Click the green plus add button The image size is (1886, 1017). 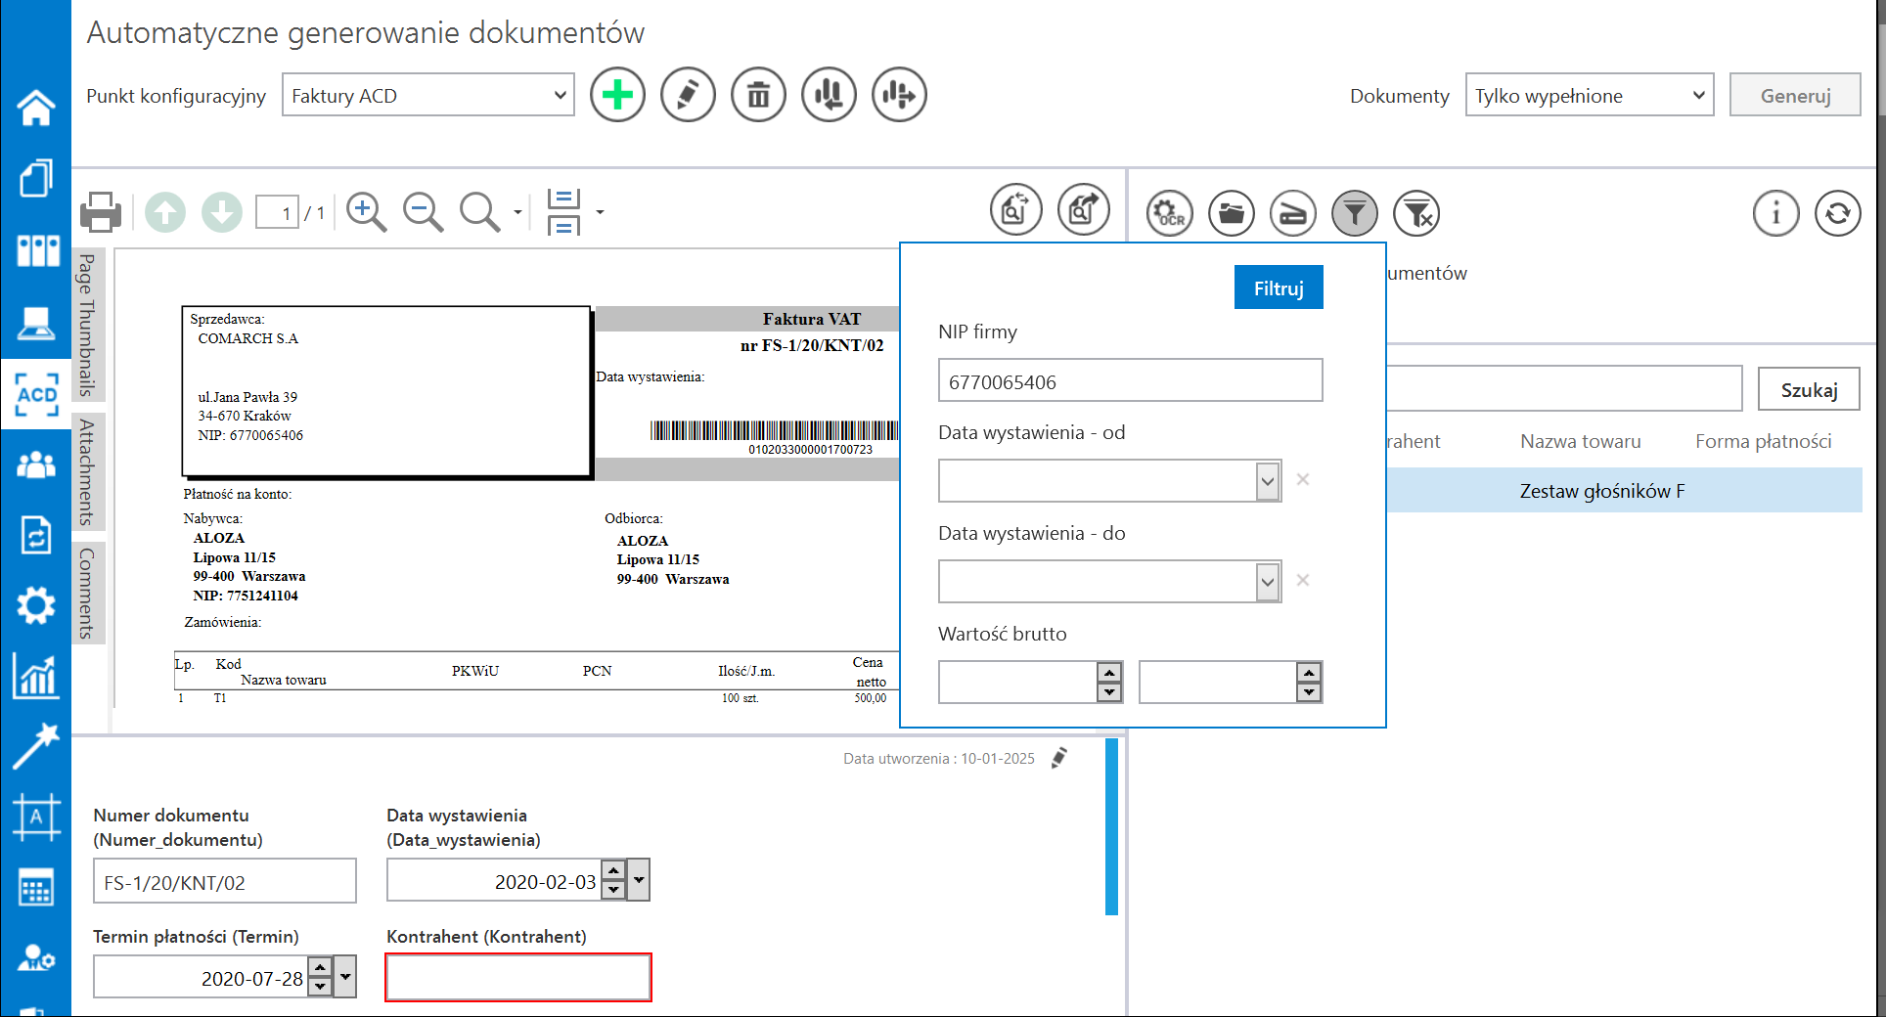[617, 95]
